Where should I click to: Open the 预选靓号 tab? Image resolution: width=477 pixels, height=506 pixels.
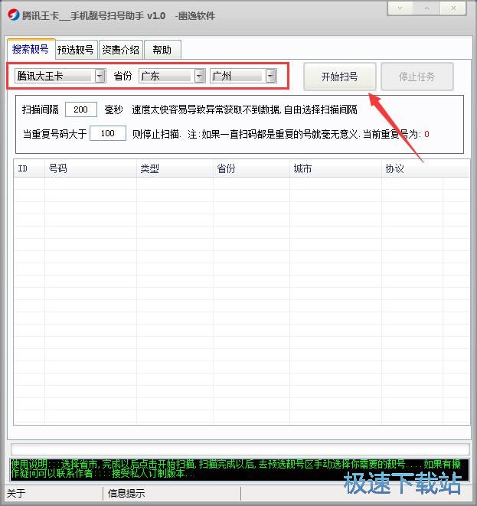pyautogui.click(x=76, y=50)
